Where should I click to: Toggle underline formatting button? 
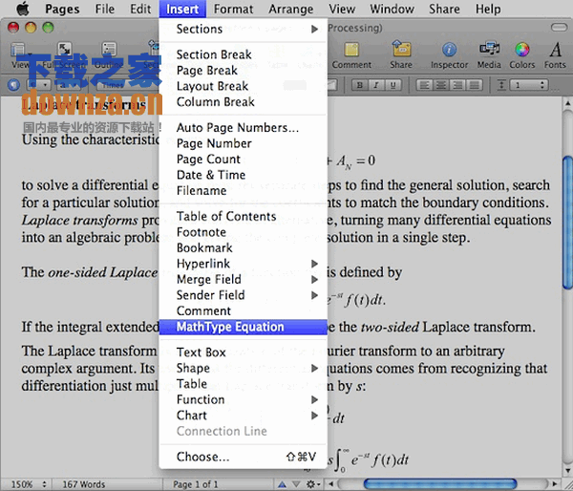(393, 85)
